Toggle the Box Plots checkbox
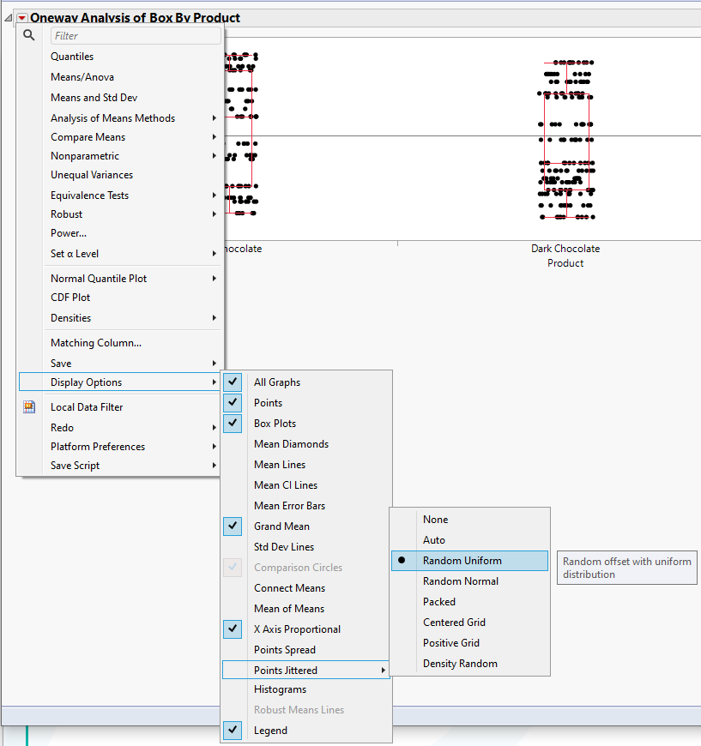This screenshot has height=746, width=701. point(232,423)
